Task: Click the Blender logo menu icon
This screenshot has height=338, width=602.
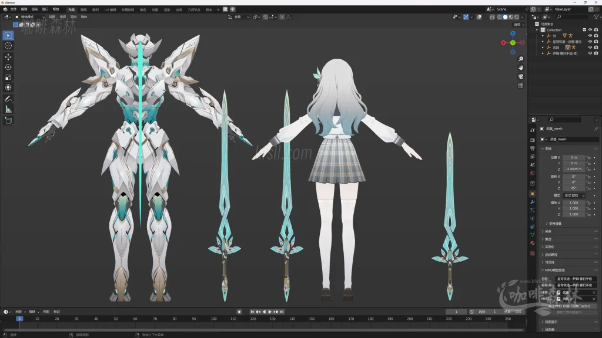Action: [x=5, y=9]
